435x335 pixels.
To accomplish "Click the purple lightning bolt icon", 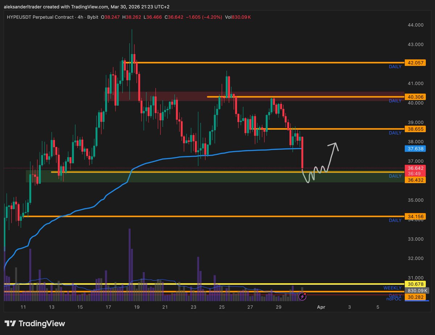I will [303, 297].
